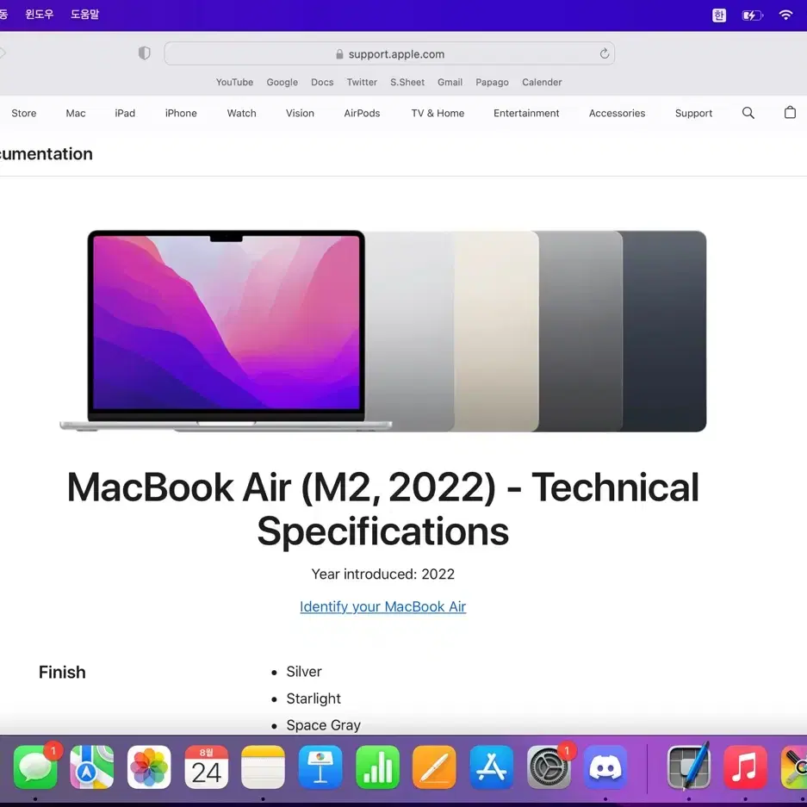Viewport: 807px width, 807px height.
Task: Select iPad in the Apple navigation
Action: 125,113
